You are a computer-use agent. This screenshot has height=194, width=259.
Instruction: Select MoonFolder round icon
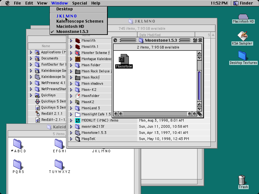(x=77, y=96)
